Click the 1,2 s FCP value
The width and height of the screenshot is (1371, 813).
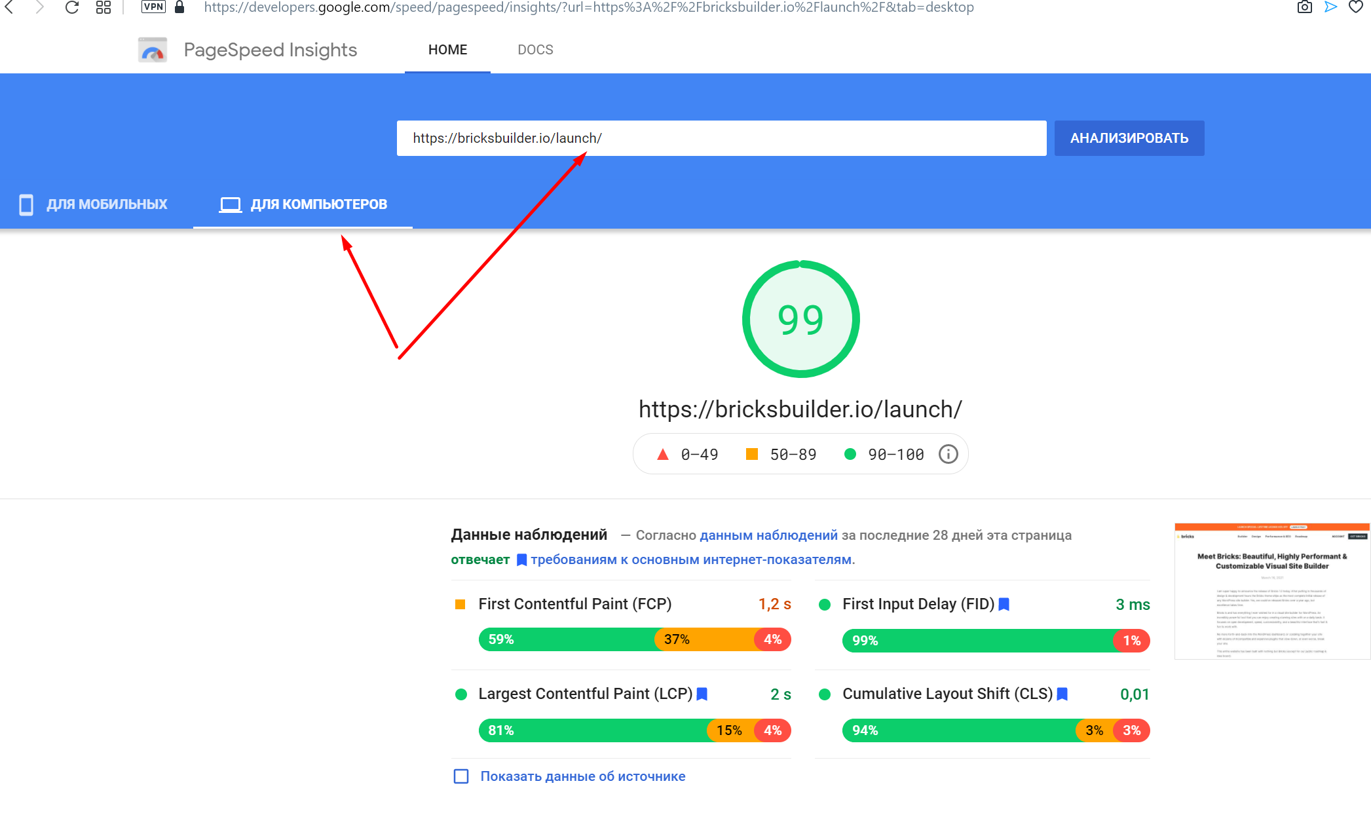click(774, 604)
